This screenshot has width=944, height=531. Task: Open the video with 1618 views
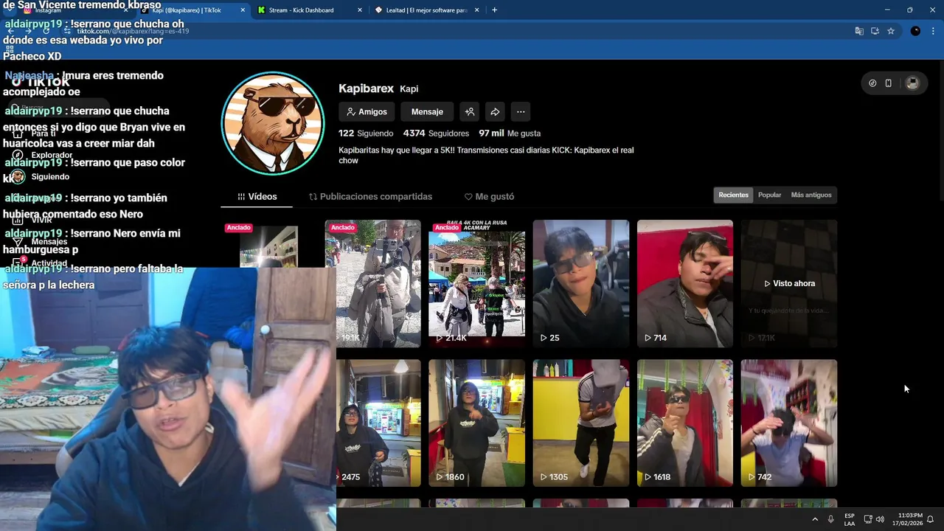coord(684,423)
